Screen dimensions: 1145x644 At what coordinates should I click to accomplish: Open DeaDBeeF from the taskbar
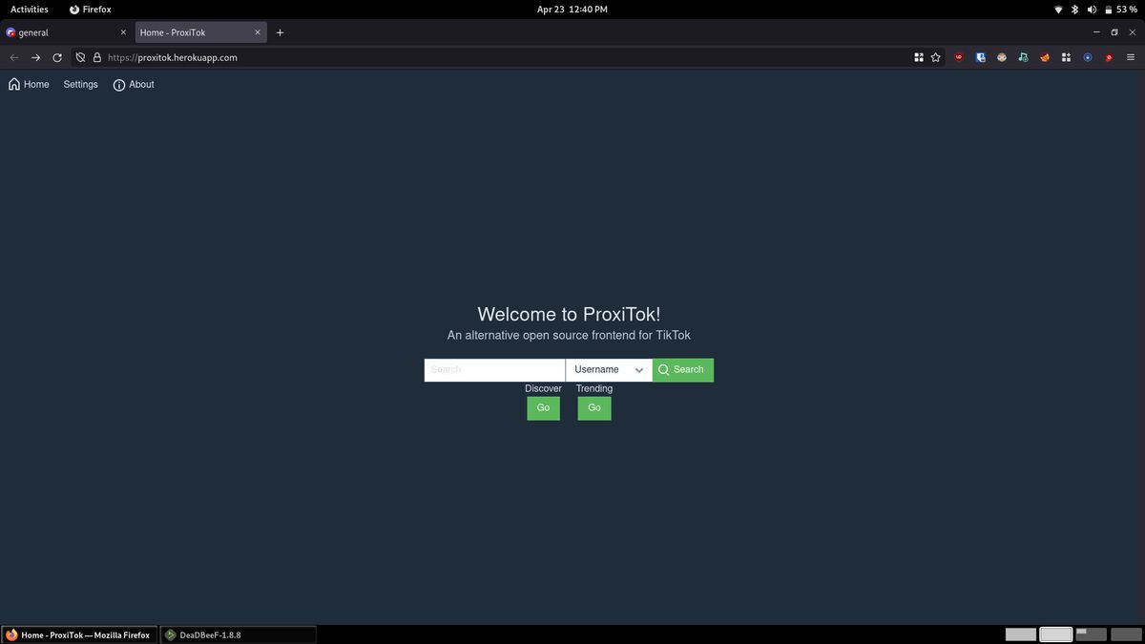point(212,634)
